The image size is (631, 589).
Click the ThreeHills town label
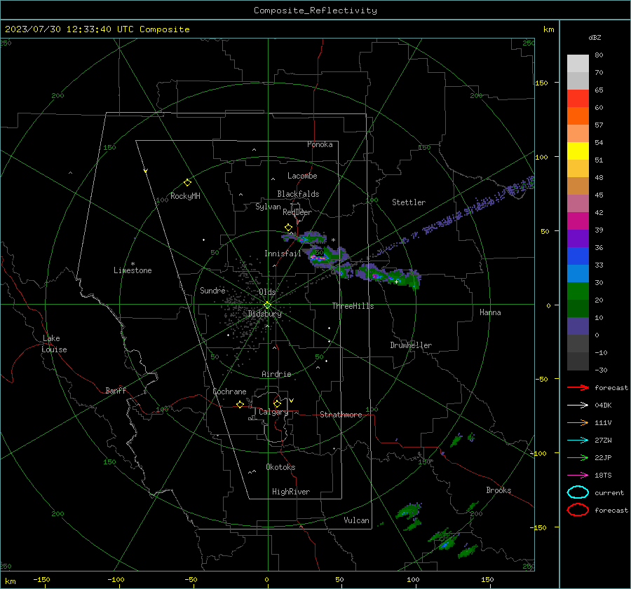(x=353, y=306)
